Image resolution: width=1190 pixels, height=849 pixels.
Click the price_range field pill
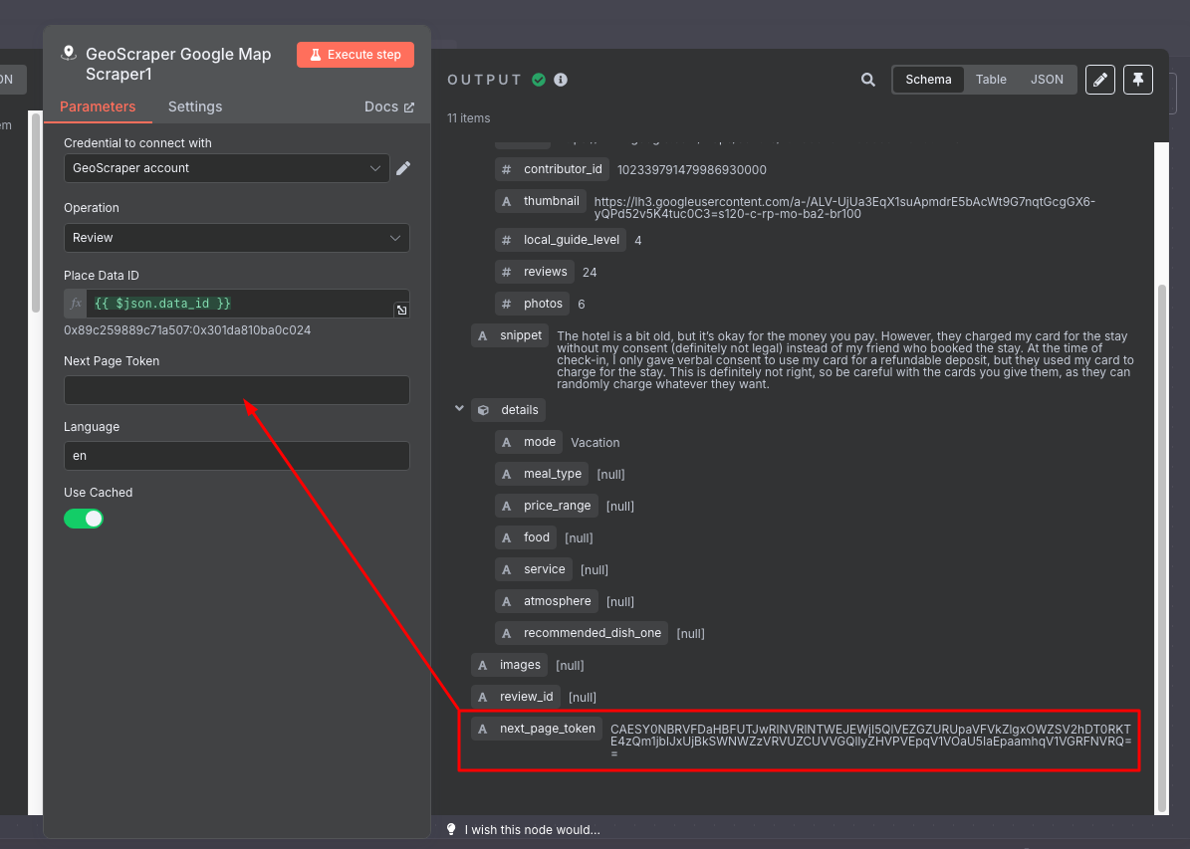coord(547,506)
